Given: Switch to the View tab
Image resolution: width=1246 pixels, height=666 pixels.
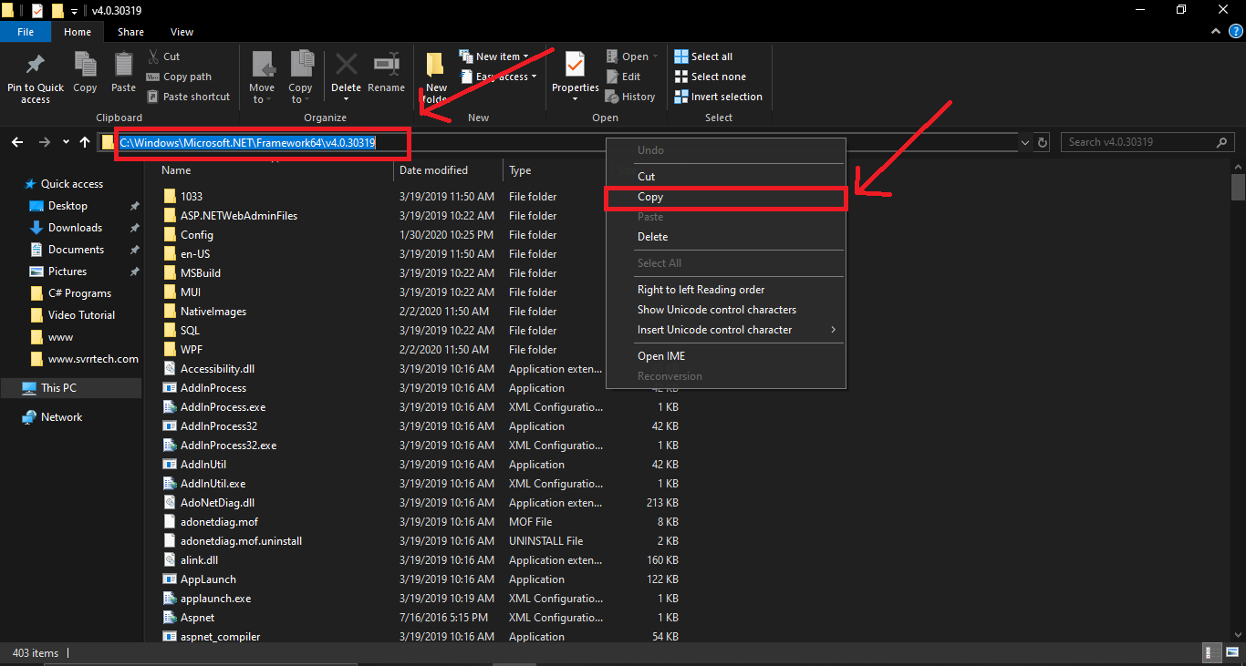Looking at the screenshot, I should 182,32.
